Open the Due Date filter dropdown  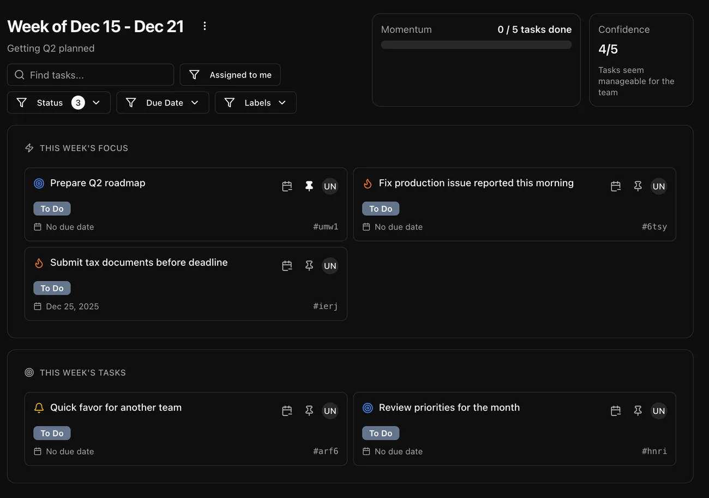163,103
